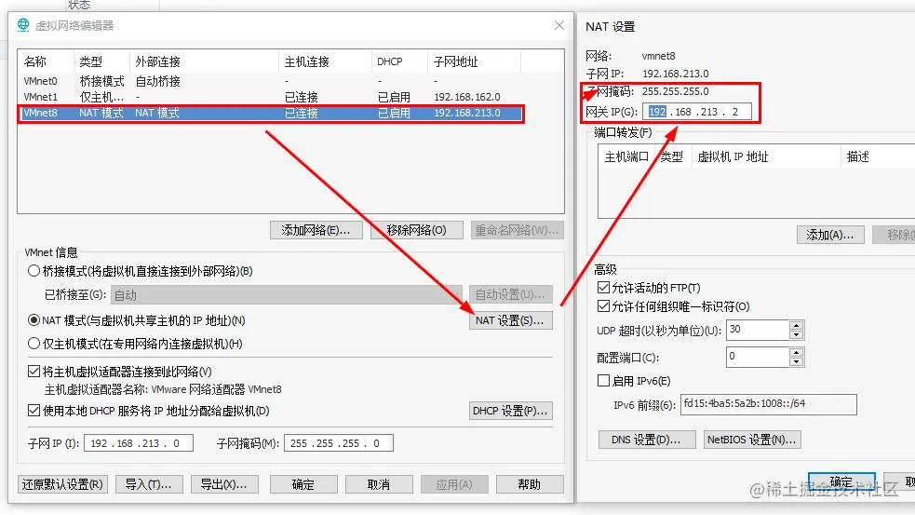Click the IPv6 前缀 input field
This screenshot has width=915, height=515.
[769, 404]
